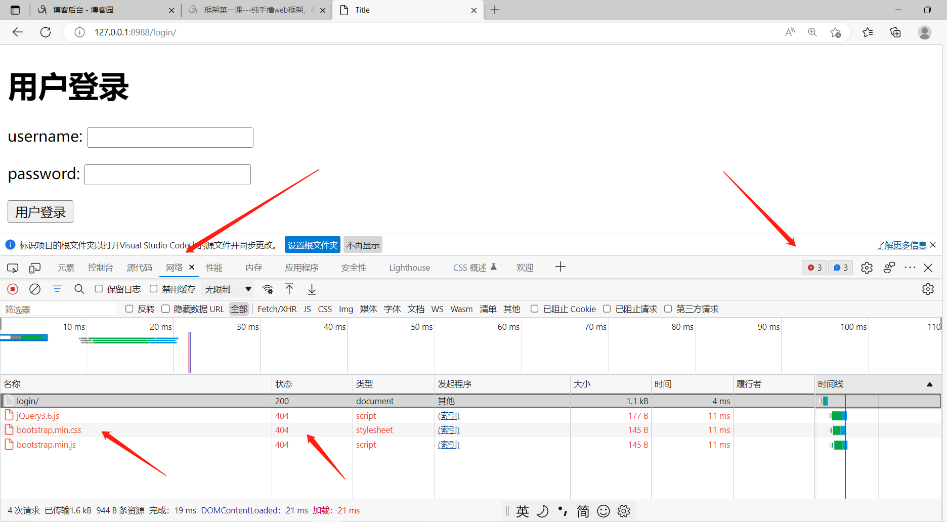Reload the login page
This screenshot has height=522, width=947.
[46, 32]
